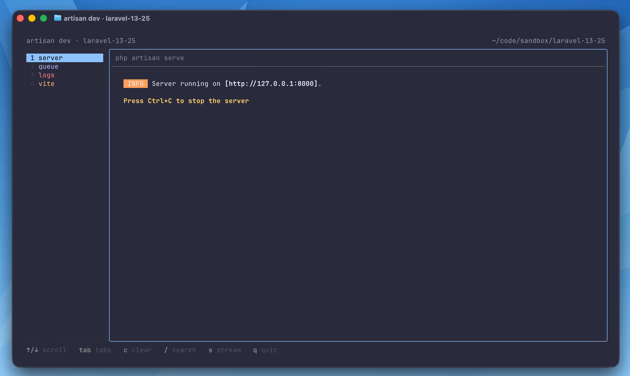Click the 'php artisan serve' command header
Viewport: 630px width, 376px height.
point(150,58)
